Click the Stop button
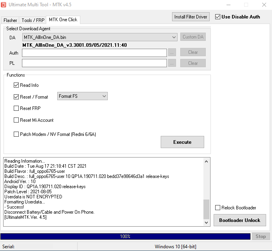The image size is (272, 251). 261,236
